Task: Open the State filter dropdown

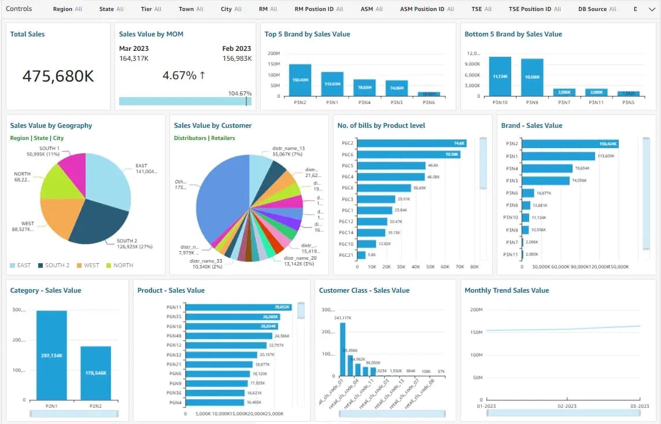Action: (x=112, y=9)
